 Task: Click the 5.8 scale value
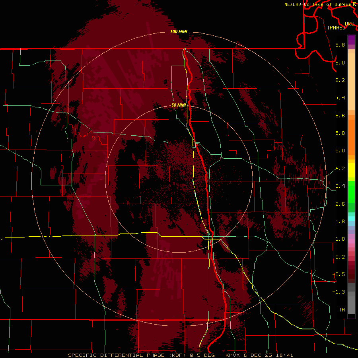340,133
